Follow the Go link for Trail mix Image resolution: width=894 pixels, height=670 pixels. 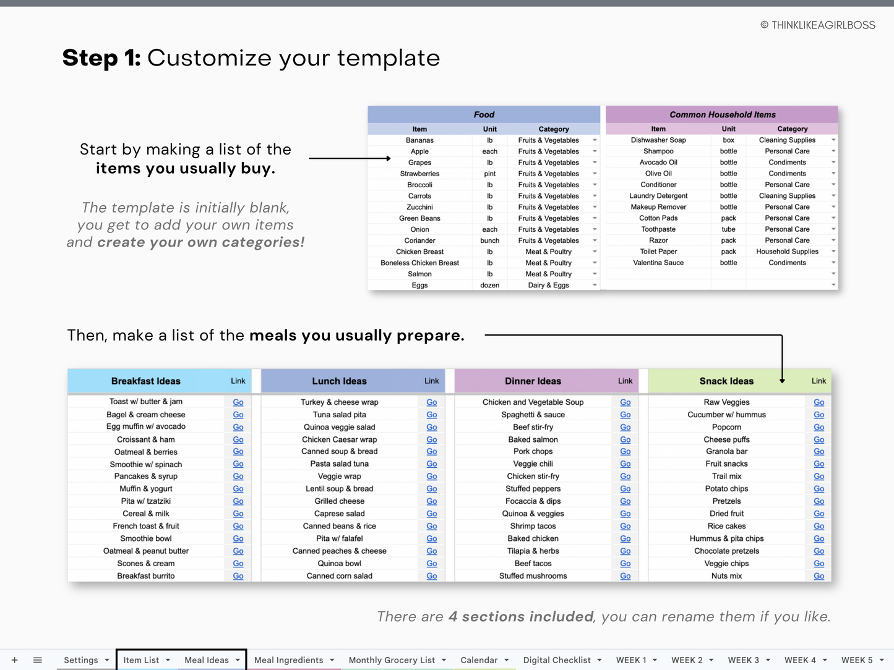(x=819, y=477)
